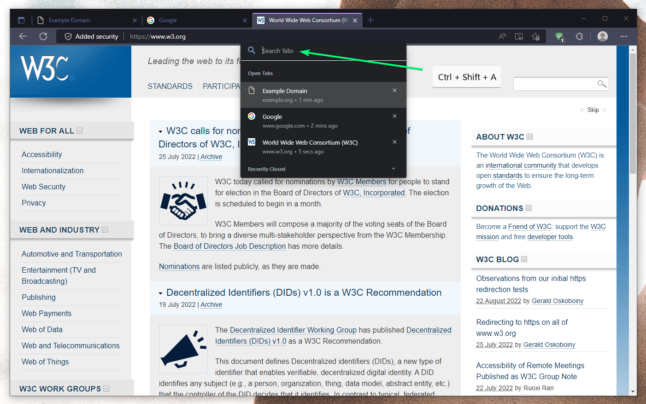Open the Friend of W3C link
This screenshot has width=646, height=404.
pos(530,227)
